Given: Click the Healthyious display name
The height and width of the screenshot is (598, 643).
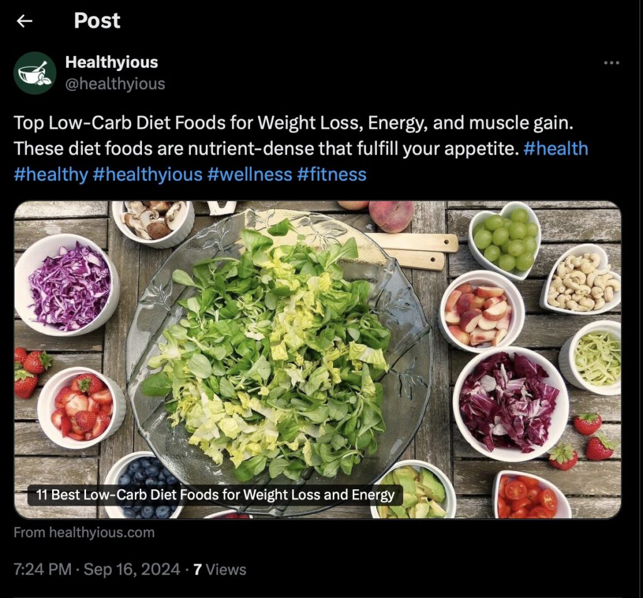Looking at the screenshot, I should coord(112,62).
